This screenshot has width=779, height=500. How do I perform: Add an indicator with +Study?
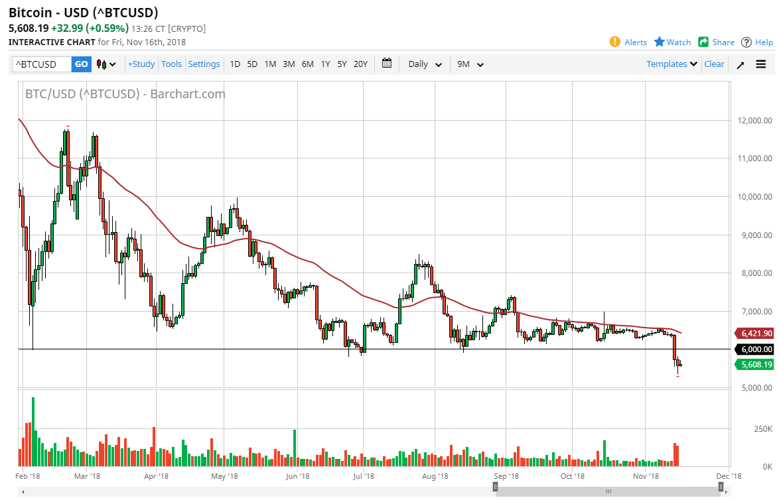click(141, 64)
